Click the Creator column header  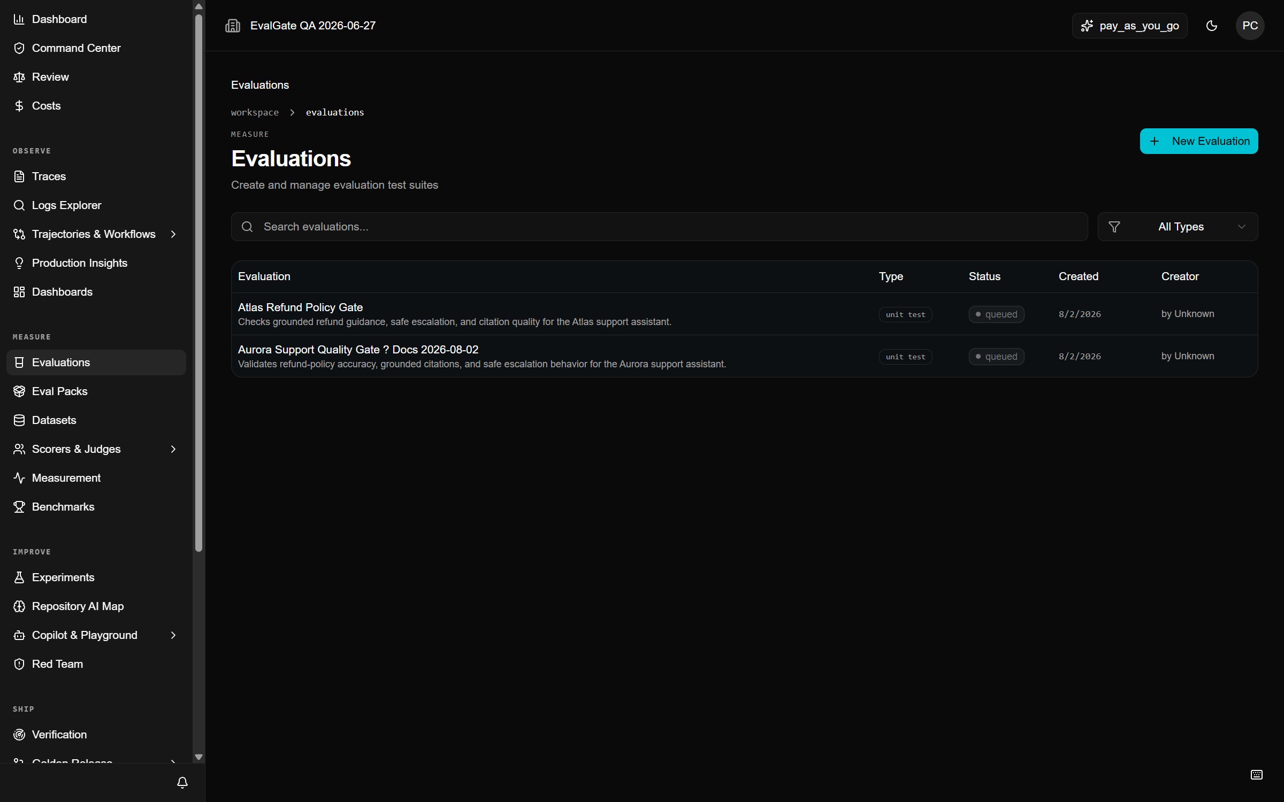pos(1180,276)
